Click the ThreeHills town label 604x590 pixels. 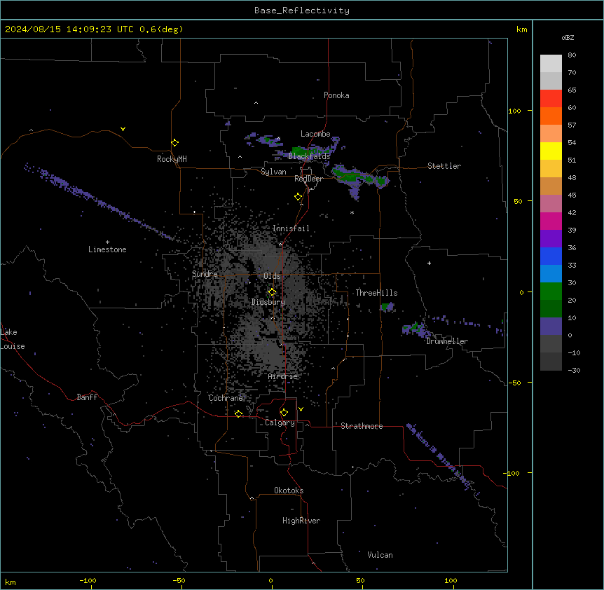pos(376,293)
